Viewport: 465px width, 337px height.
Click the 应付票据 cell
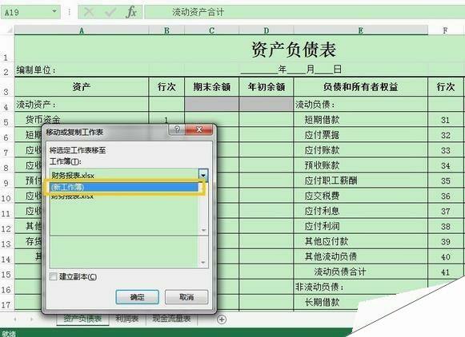click(x=361, y=135)
